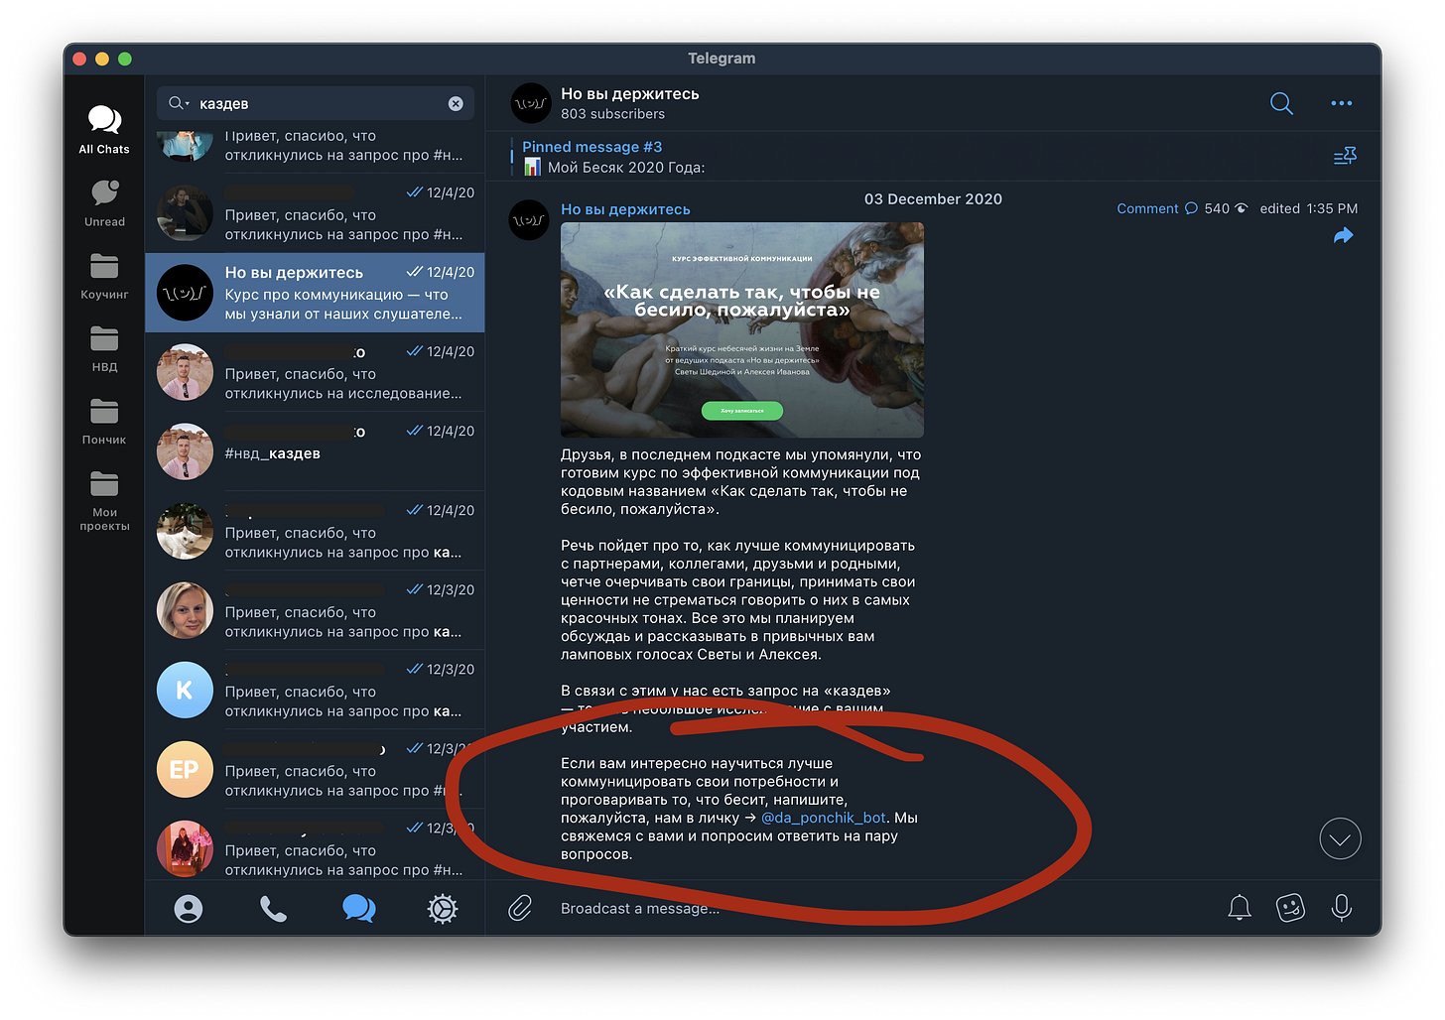The height and width of the screenshot is (1020, 1445).
Task: Click the 'edited 1:35 PM' timestamp
Action: coord(1308,208)
